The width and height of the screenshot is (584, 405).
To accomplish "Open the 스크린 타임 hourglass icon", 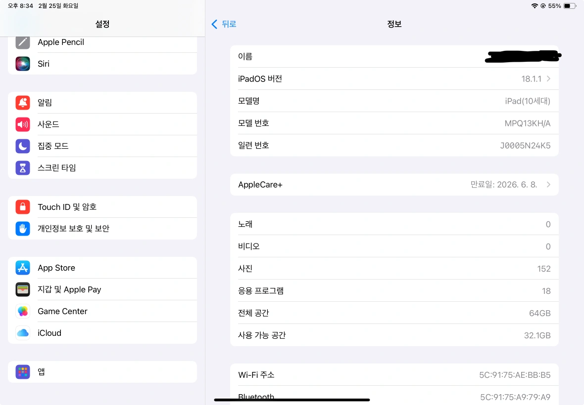I will tap(23, 167).
